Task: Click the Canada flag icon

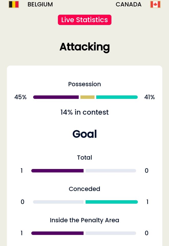Action: pyautogui.click(x=155, y=4)
